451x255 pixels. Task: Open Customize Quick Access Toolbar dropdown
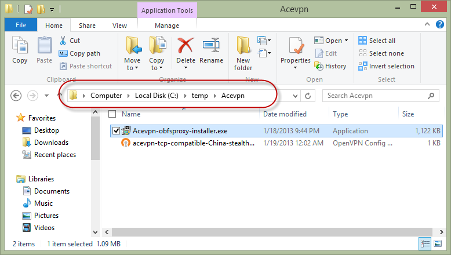tap(52, 10)
